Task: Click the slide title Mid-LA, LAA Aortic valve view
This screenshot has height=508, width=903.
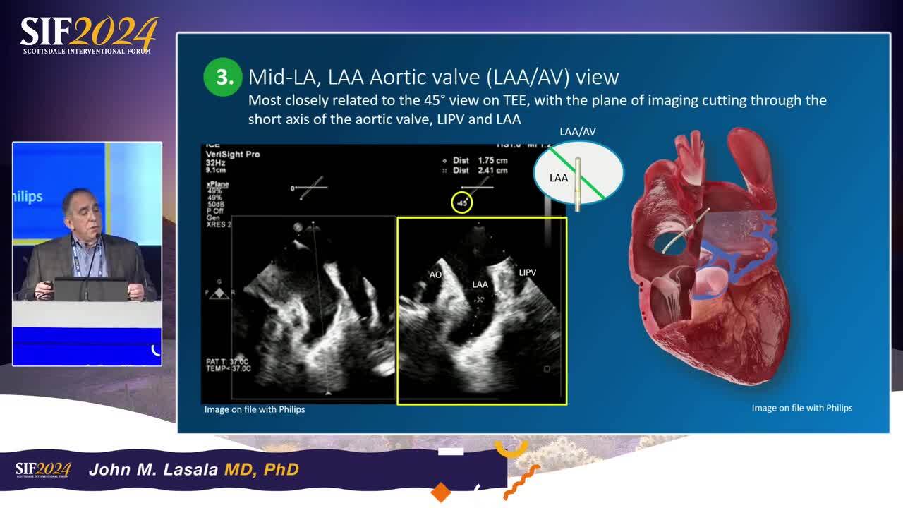Action: (x=433, y=76)
